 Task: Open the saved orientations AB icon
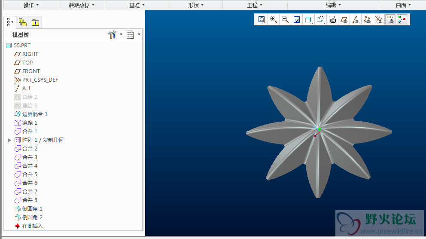pos(320,19)
